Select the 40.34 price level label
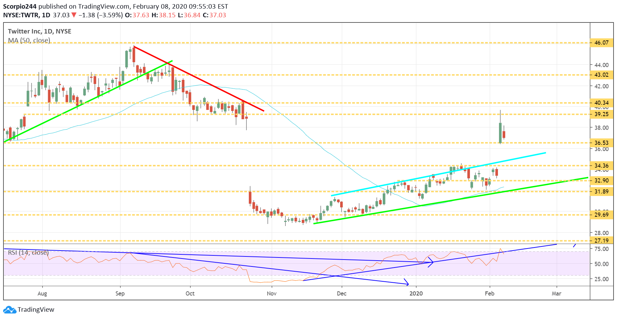This screenshot has width=617, height=319. point(601,103)
